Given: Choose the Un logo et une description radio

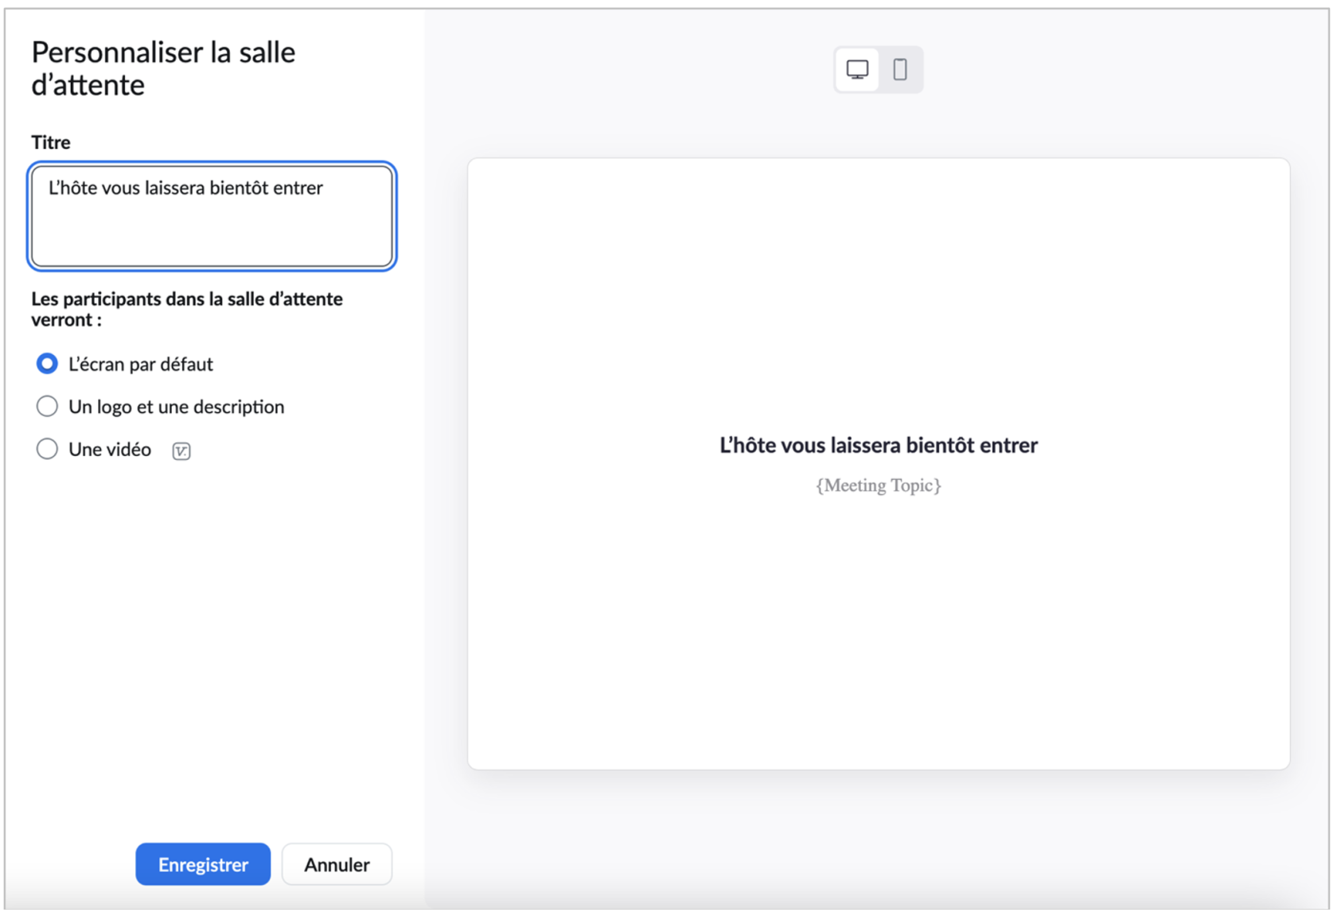Looking at the screenshot, I should click(47, 407).
